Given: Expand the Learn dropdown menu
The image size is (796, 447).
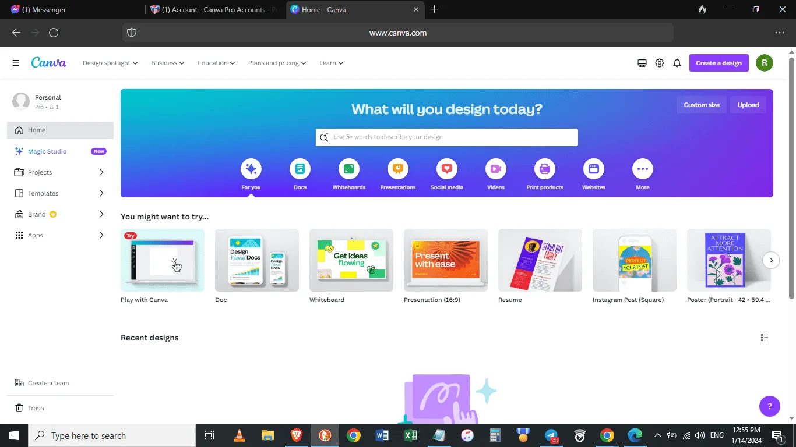Looking at the screenshot, I should click(x=332, y=63).
